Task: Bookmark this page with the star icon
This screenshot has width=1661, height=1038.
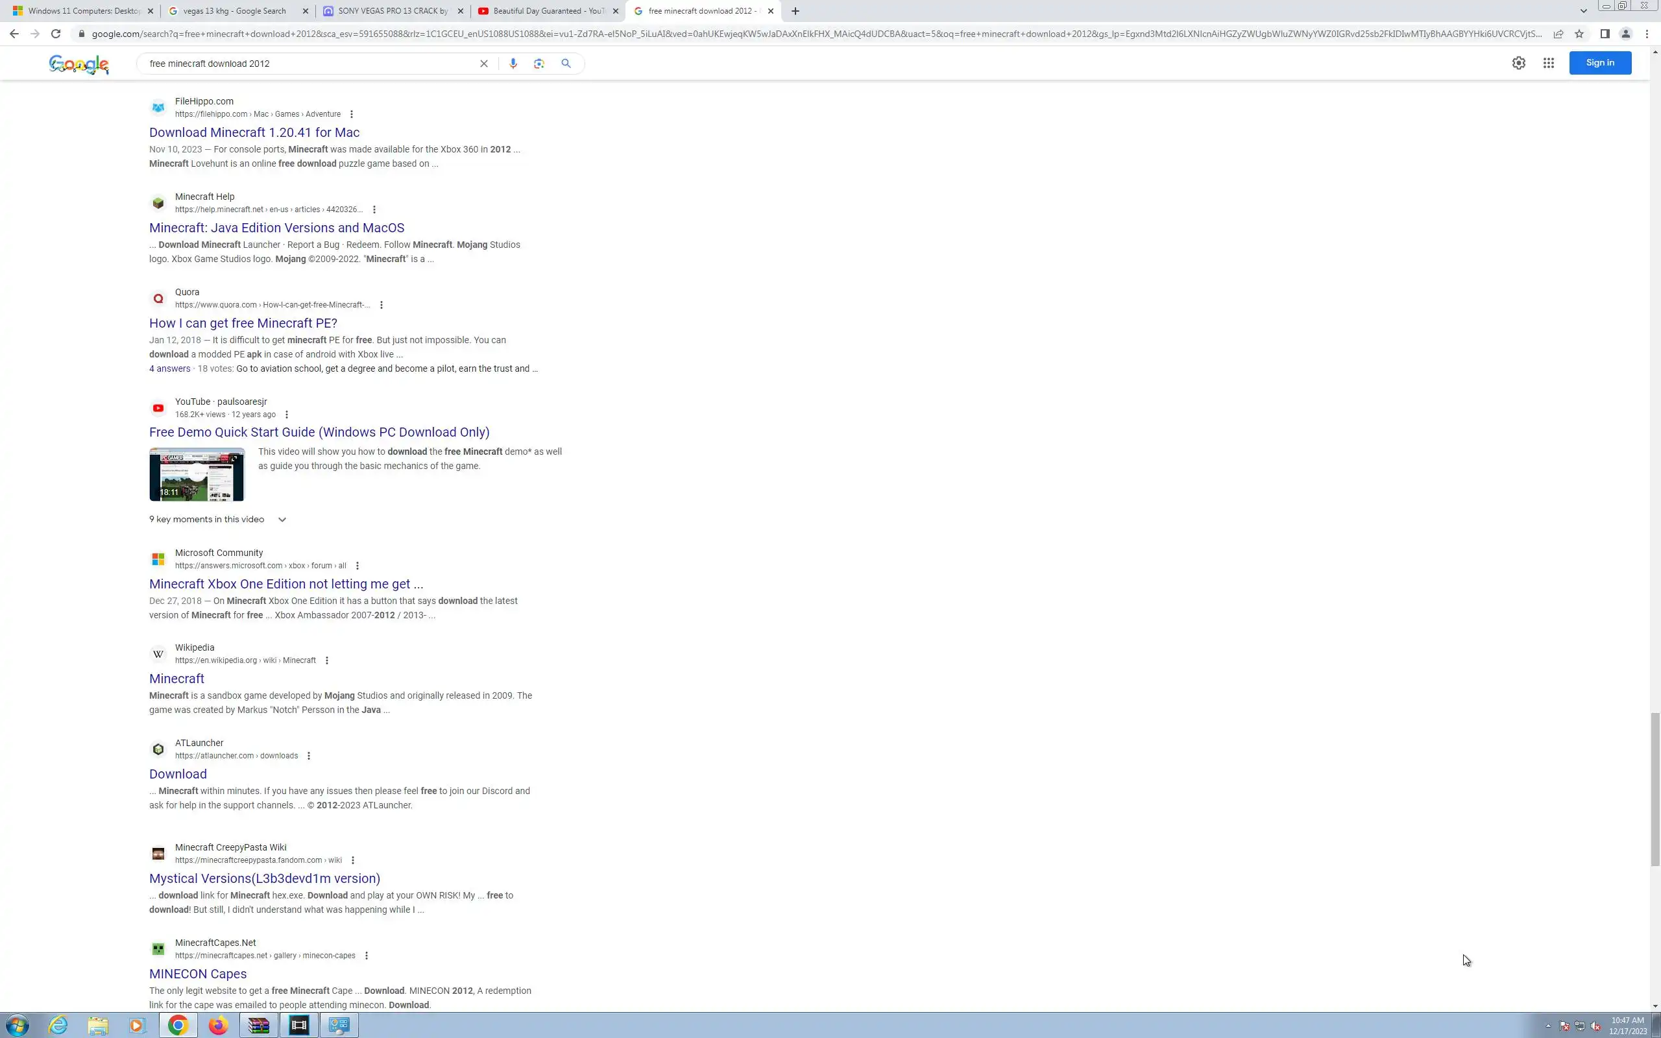Action: coord(1579,34)
